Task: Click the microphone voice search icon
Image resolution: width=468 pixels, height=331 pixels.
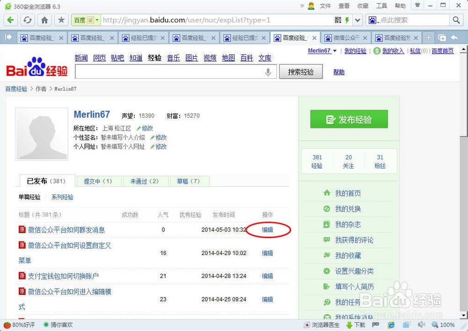Action: (x=268, y=72)
